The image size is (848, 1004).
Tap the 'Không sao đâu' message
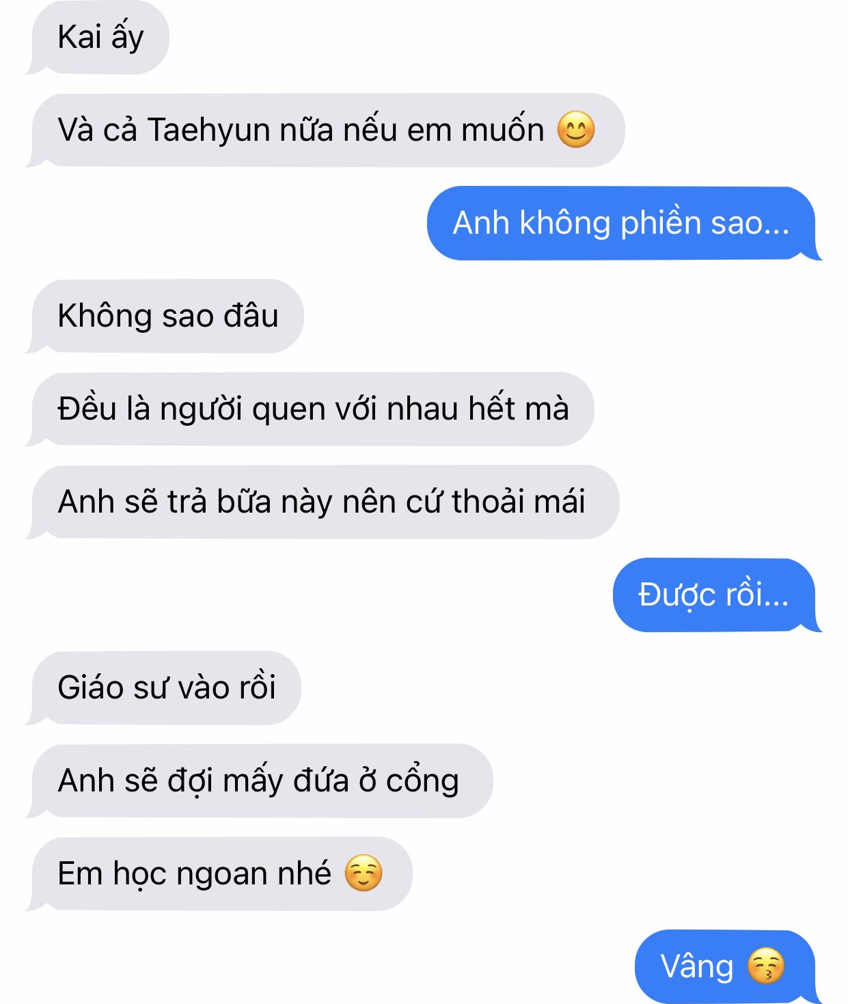pos(165,316)
